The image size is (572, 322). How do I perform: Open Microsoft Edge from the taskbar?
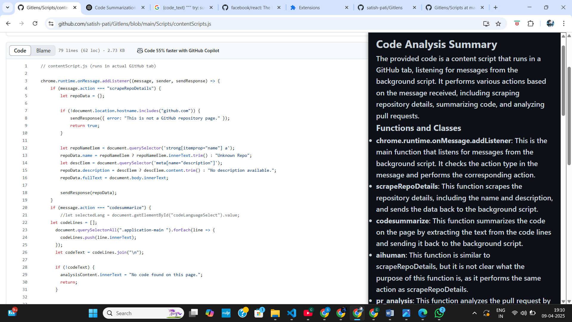422,313
